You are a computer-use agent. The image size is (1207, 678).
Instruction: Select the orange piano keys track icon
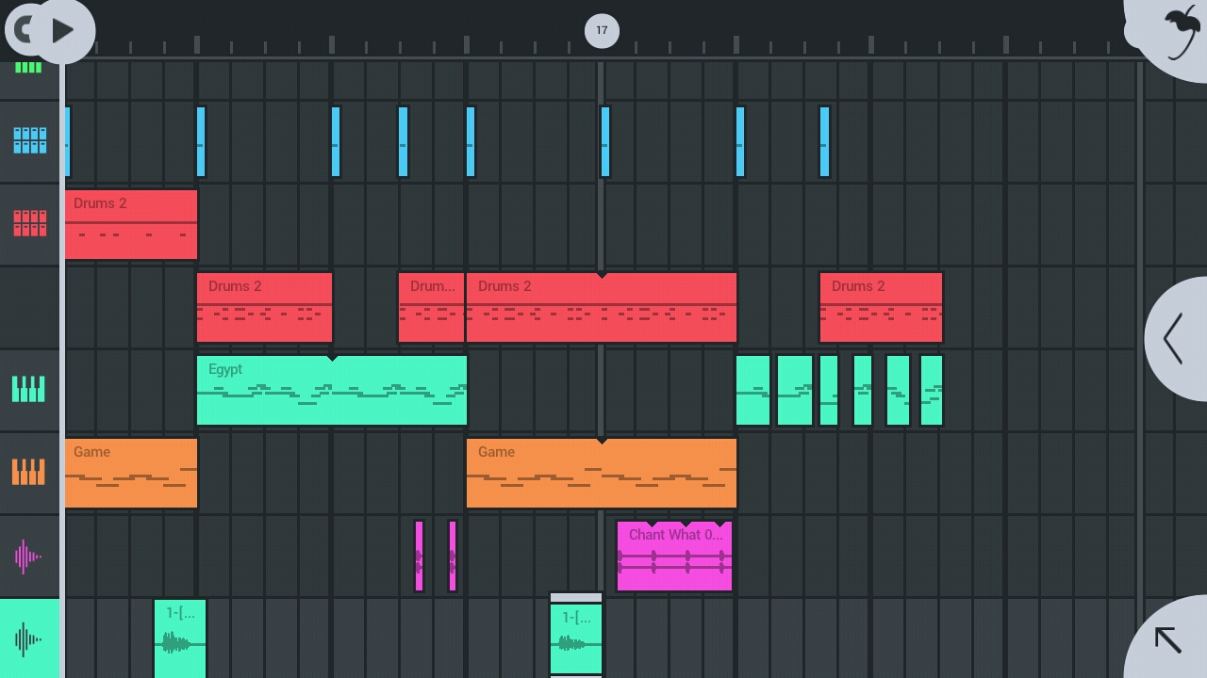[x=28, y=472]
